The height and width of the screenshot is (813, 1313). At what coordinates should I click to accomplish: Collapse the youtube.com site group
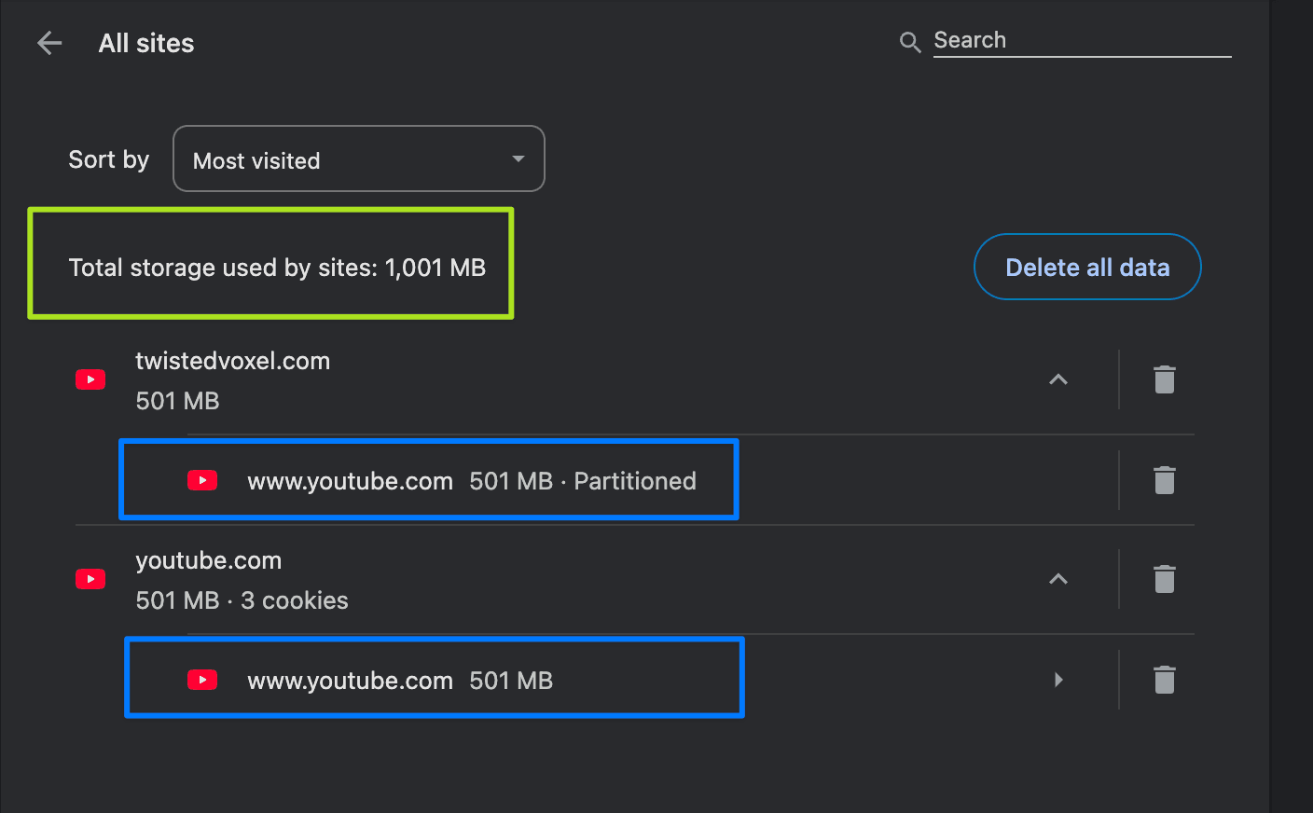[x=1058, y=579]
